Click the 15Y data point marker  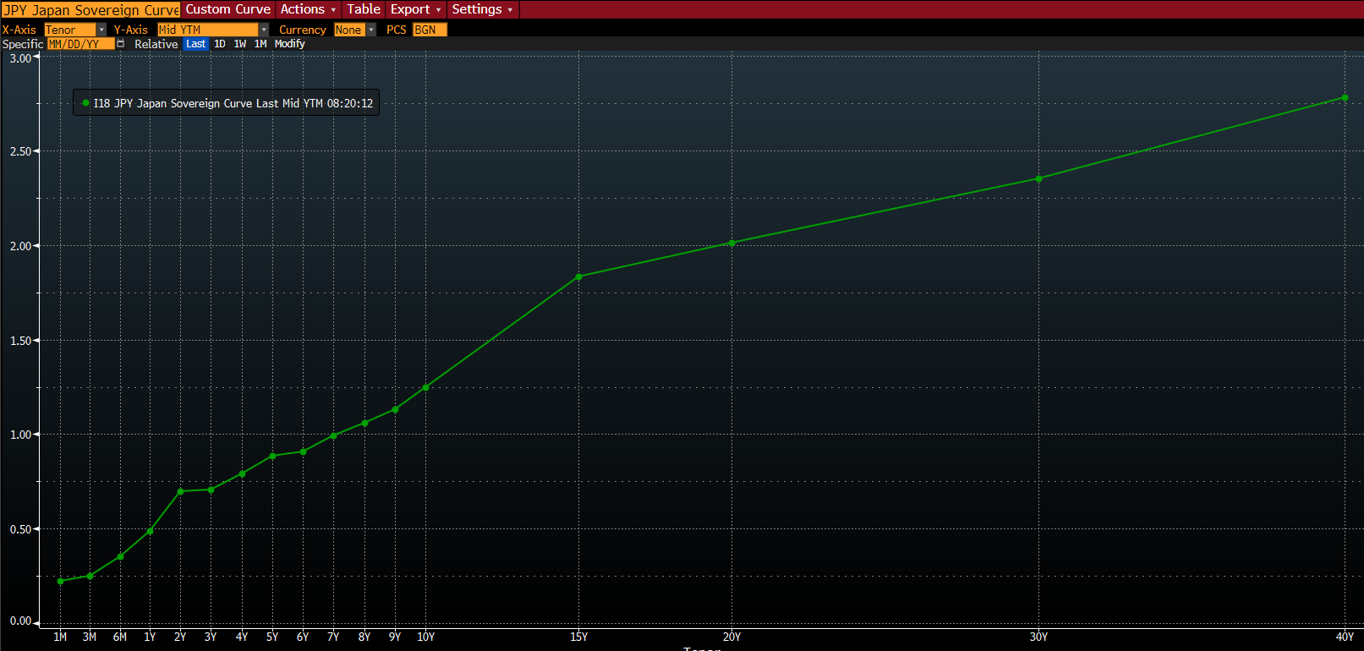(x=578, y=277)
